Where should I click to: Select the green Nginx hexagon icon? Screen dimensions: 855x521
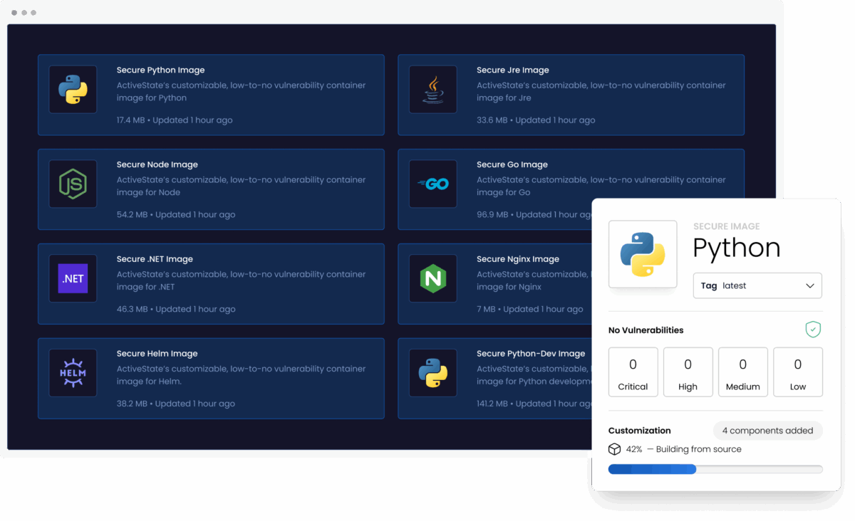[432, 278]
